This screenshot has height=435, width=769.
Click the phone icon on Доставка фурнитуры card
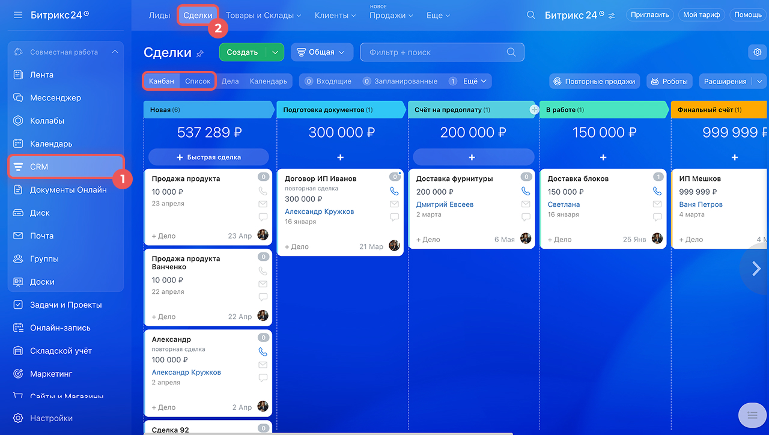point(526,191)
